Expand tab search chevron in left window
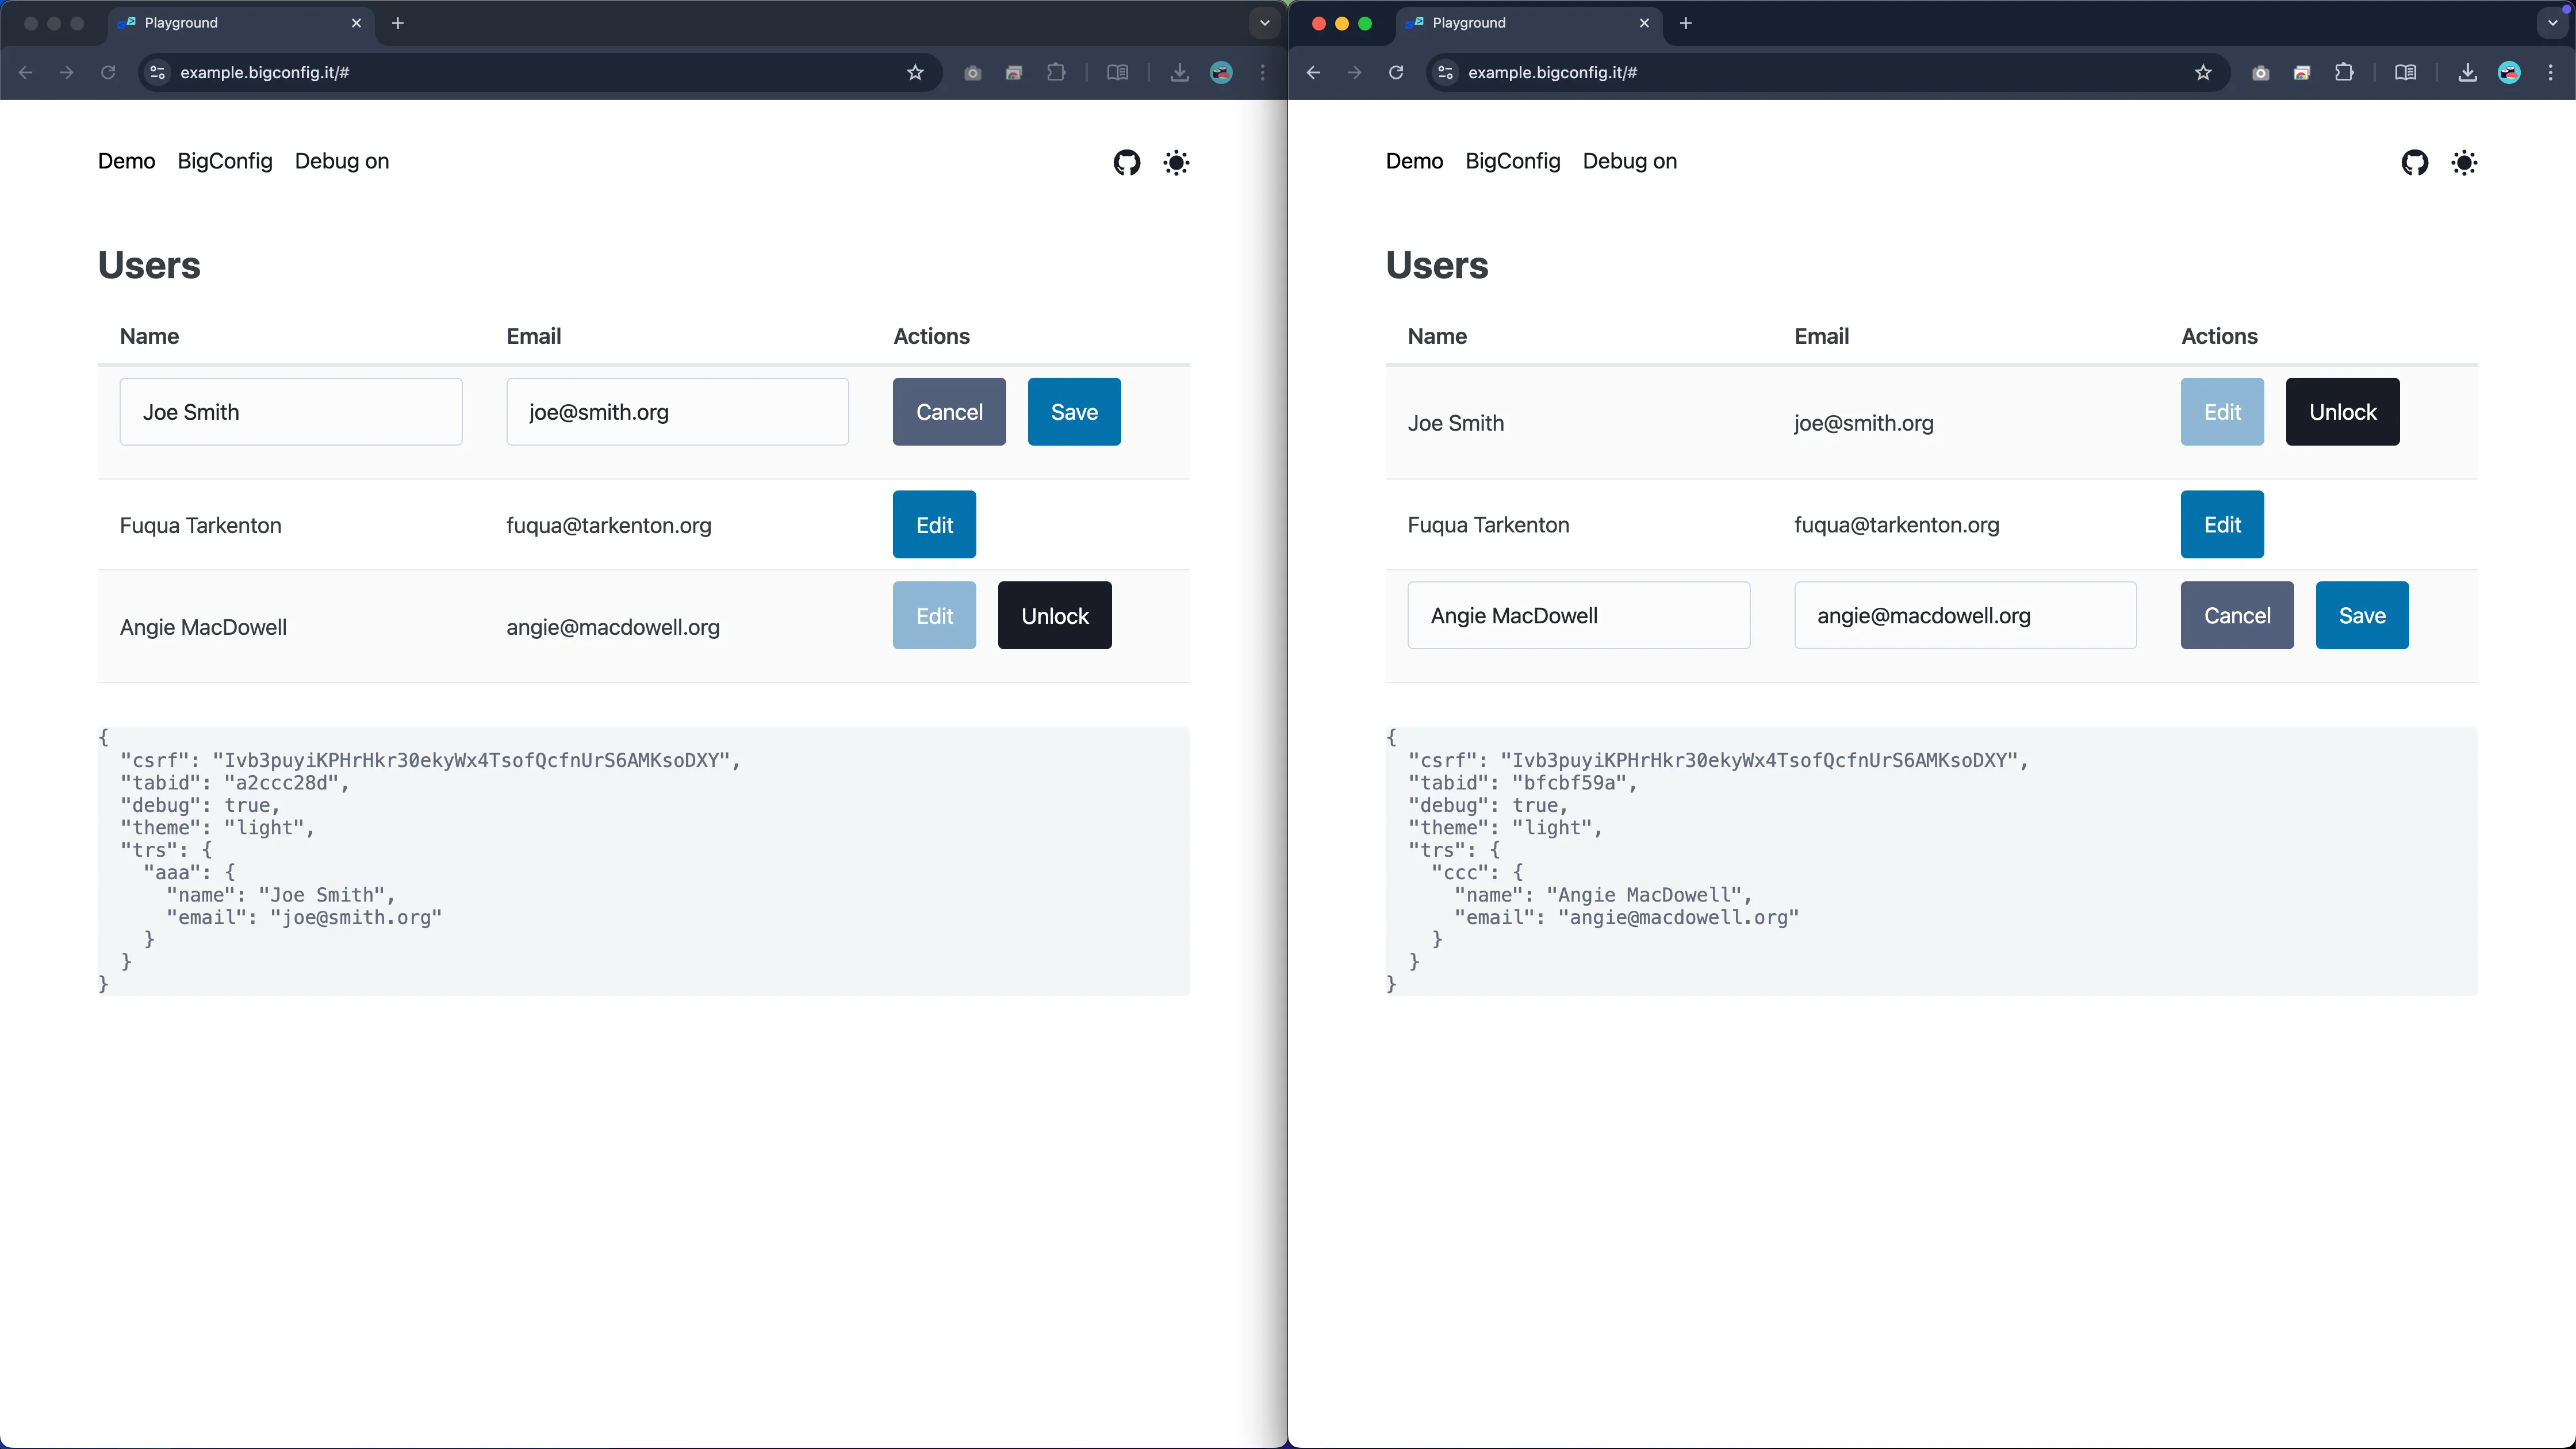2576x1449 pixels. [x=1264, y=23]
